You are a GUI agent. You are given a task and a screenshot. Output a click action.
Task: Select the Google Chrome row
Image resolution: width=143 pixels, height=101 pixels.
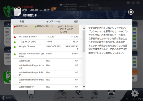coord(47,48)
